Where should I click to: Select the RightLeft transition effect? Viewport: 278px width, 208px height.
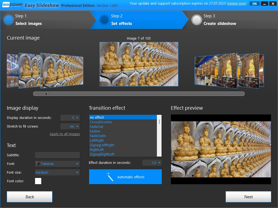pyautogui.click(x=123, y=149)
